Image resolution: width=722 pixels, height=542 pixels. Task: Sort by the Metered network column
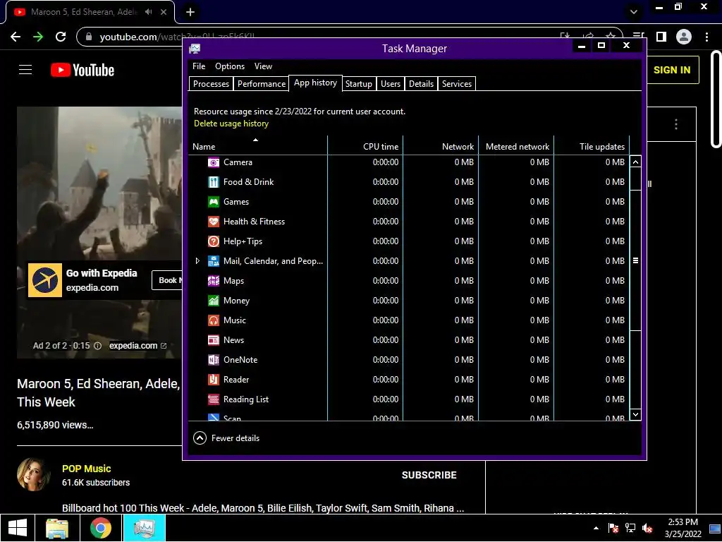(x=516, y=146)
